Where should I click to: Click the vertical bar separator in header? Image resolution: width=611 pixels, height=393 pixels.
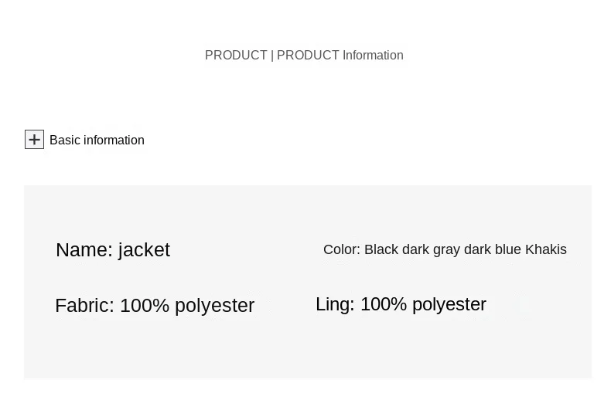(x=272, y=56)
